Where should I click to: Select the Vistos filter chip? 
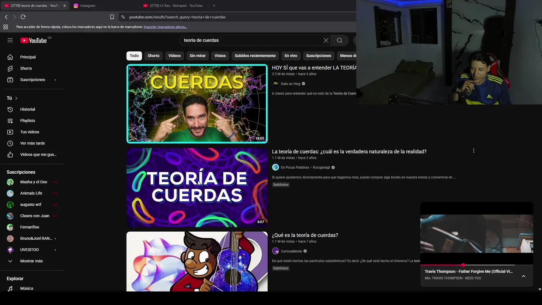pos(220,55)
